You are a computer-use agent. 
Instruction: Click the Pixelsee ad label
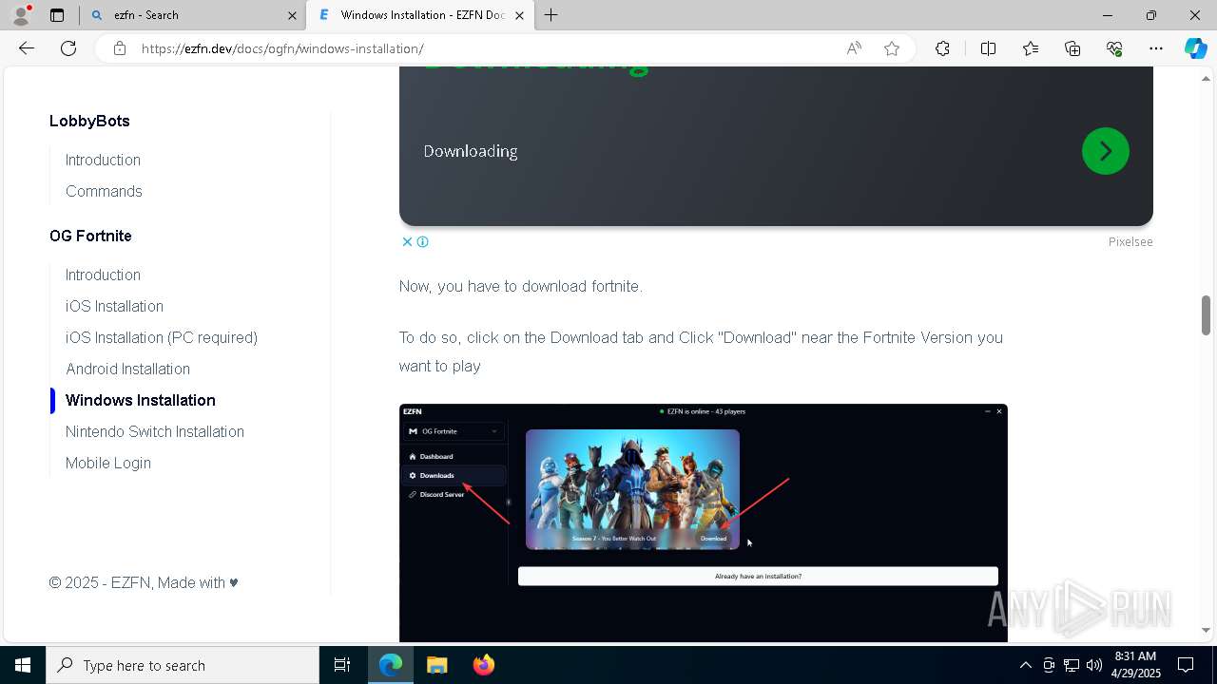coord(1130,241)
